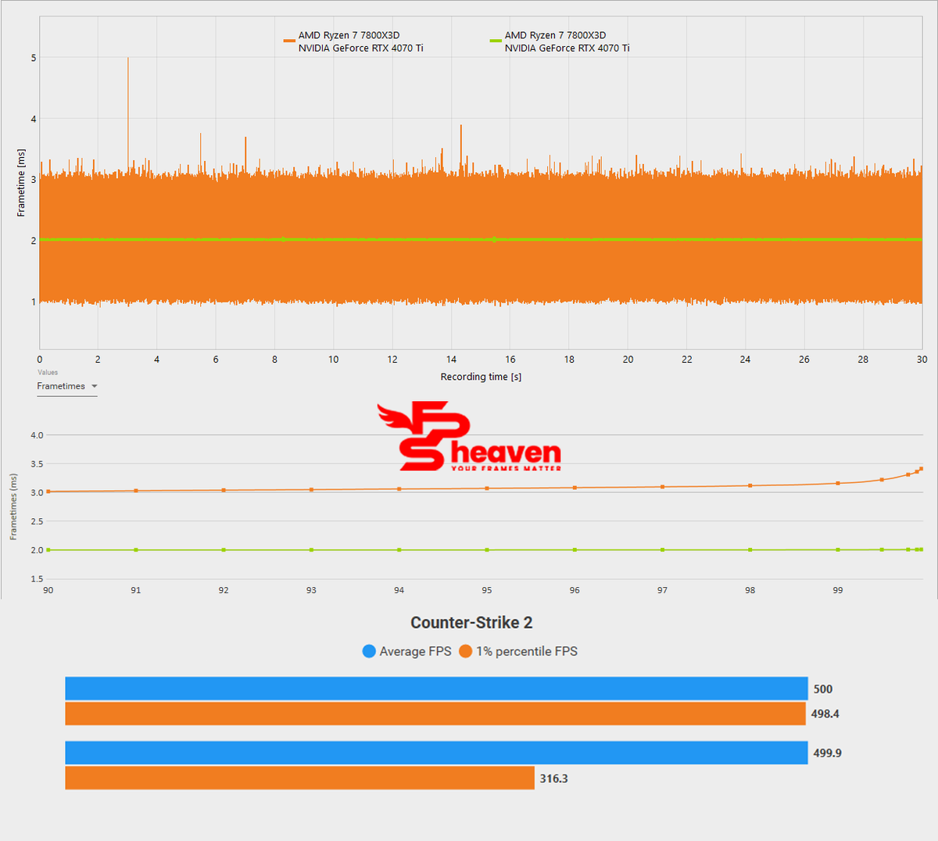Image resolution: width=938 pixels, height=841 pixels.
Task: Click the FPS heaven logo
Action: tap(469, 437)
